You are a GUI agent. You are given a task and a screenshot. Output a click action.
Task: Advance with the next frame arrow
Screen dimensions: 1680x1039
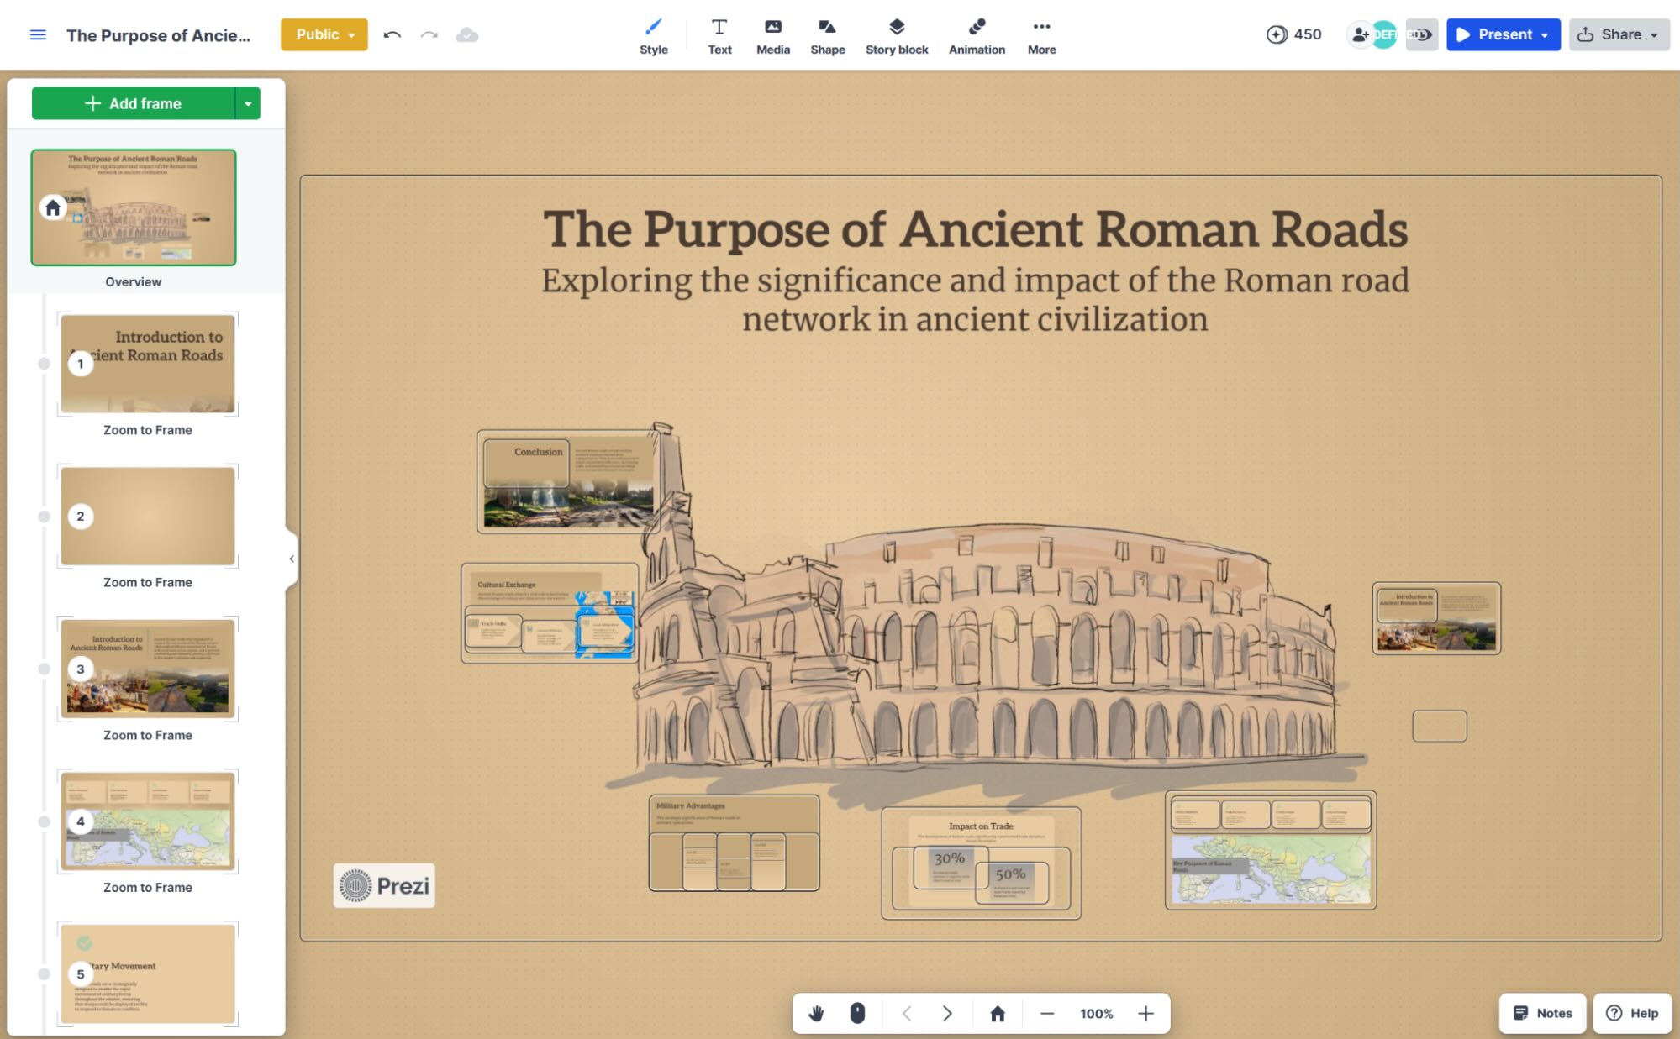pos(947,1013)
